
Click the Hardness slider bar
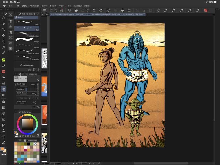tap(31, 89)
